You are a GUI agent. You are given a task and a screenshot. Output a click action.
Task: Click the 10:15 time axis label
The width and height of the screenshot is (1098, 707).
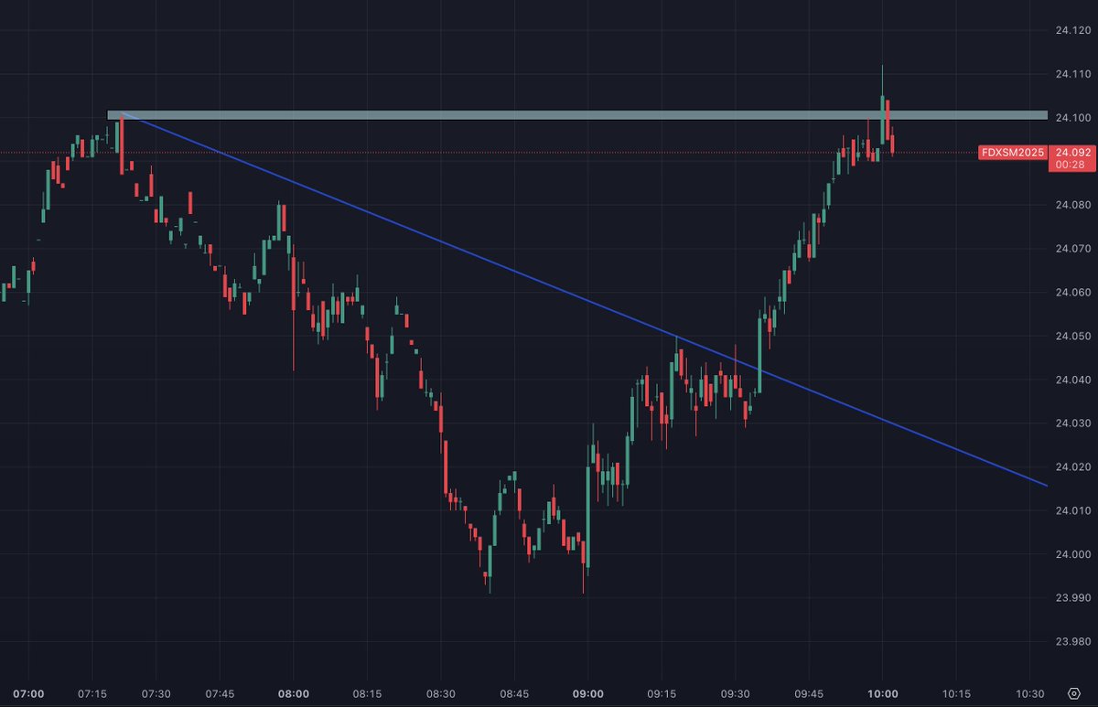click(x=956, y=693)
